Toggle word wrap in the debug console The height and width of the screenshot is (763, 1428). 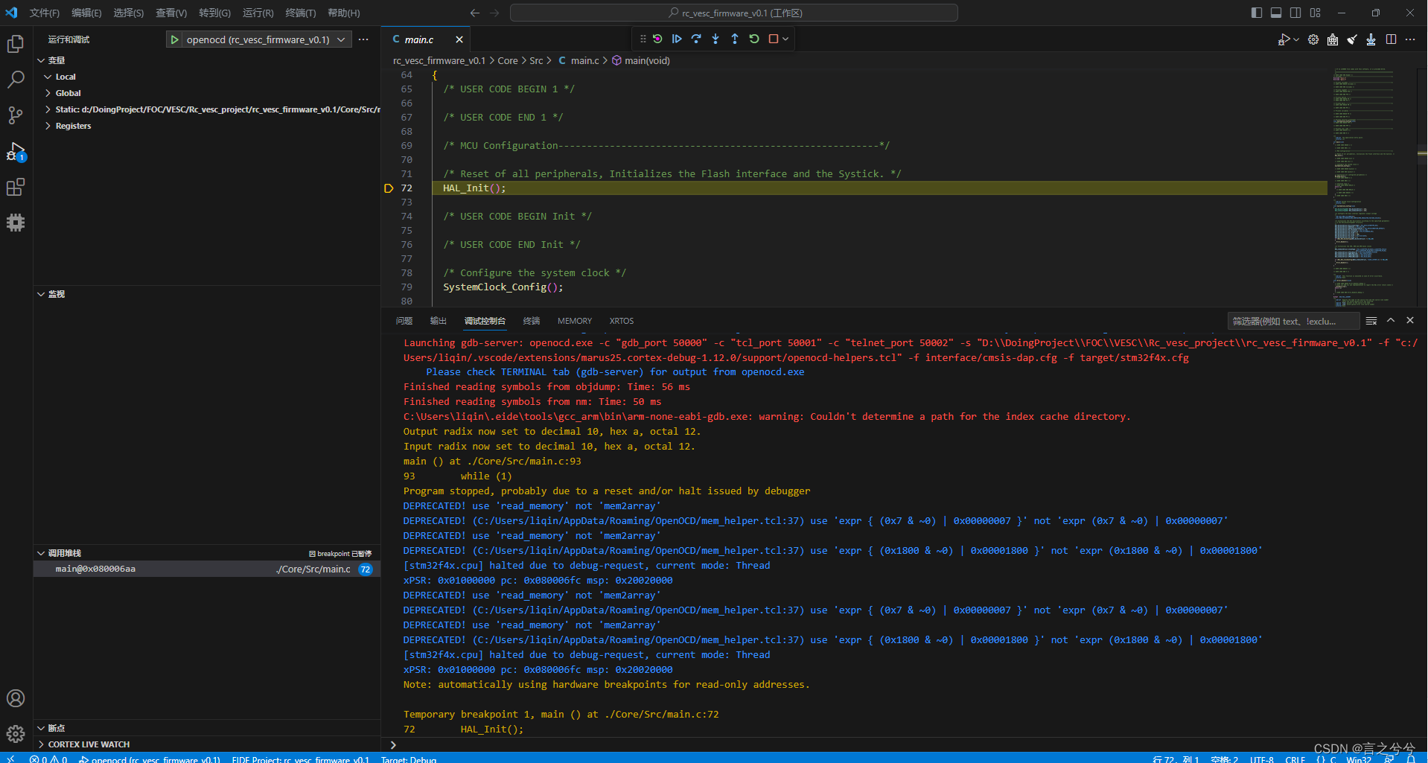pos(1372,320)
